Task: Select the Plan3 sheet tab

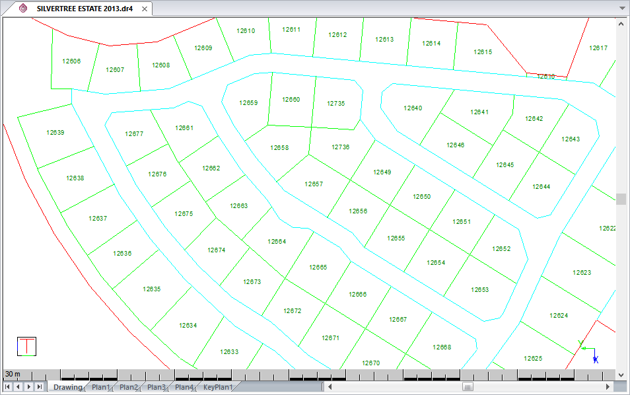Action: 156,387
